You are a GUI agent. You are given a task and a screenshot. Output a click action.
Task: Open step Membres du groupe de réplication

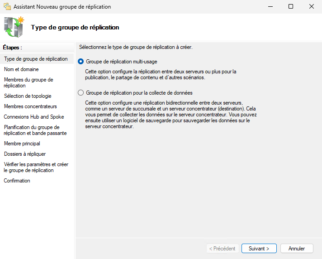[28, 82]
